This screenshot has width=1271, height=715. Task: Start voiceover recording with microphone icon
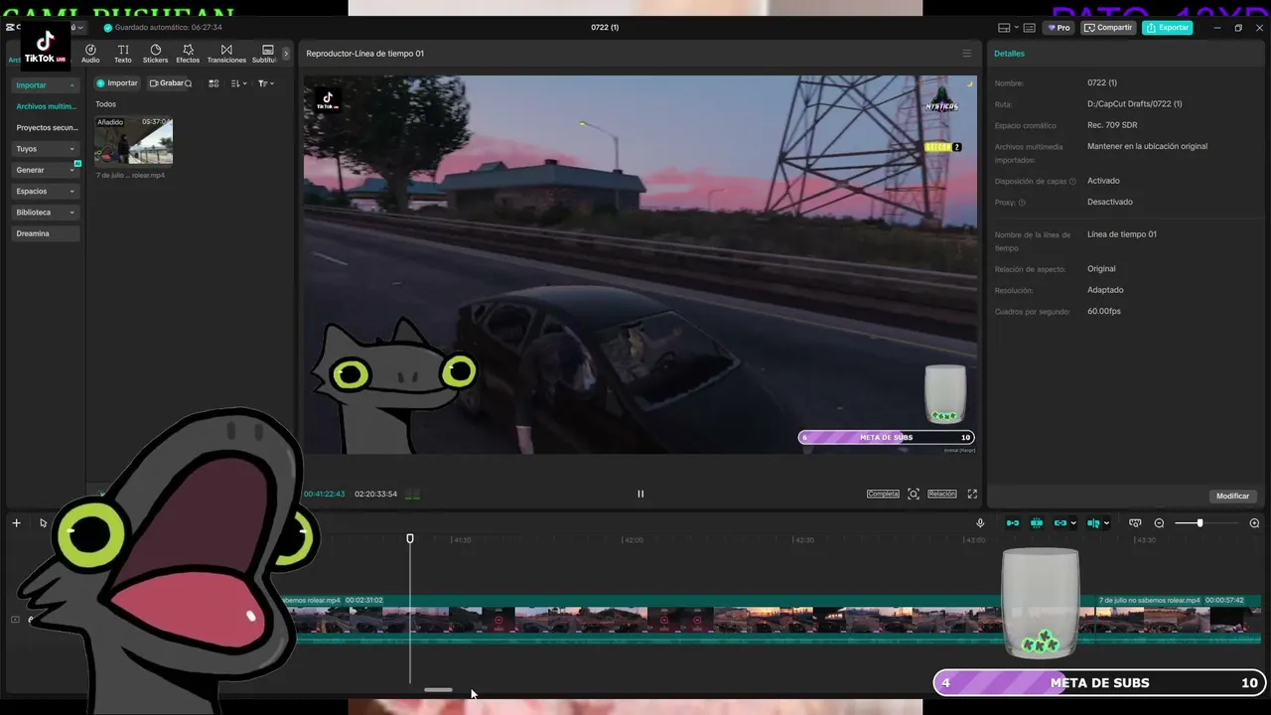[x=980, y=523]
